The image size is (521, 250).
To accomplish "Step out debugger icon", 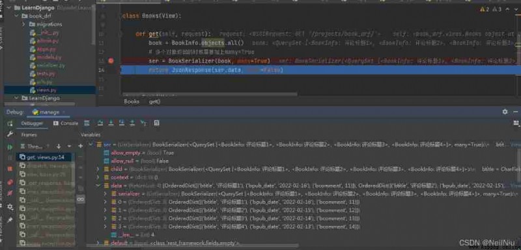I will pos(132,123).
